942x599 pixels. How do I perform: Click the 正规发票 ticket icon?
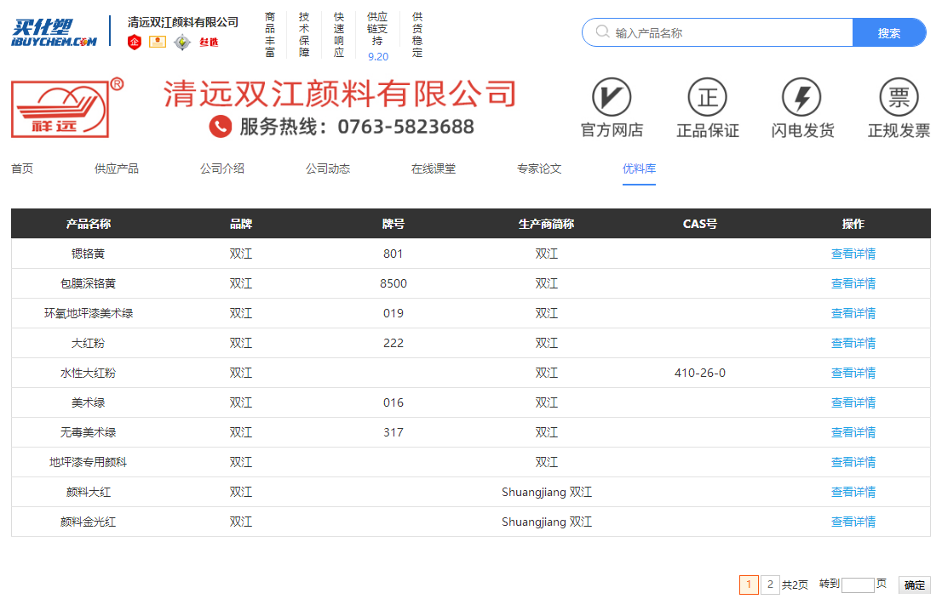pos(899,97)
